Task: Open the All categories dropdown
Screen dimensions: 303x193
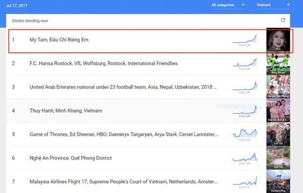Action: tap(228, 5)
